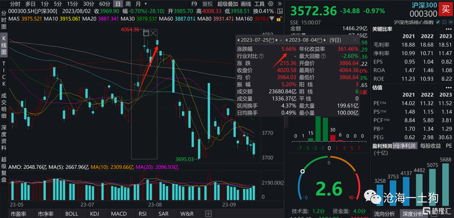Close the range selection box on chart
Screen dimensions: 454x218
coord(153,33)
